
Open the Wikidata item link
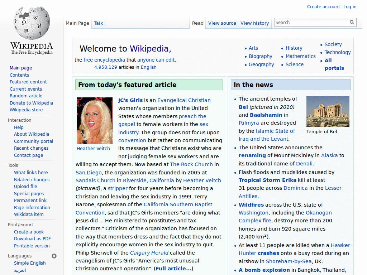[29, 214]
